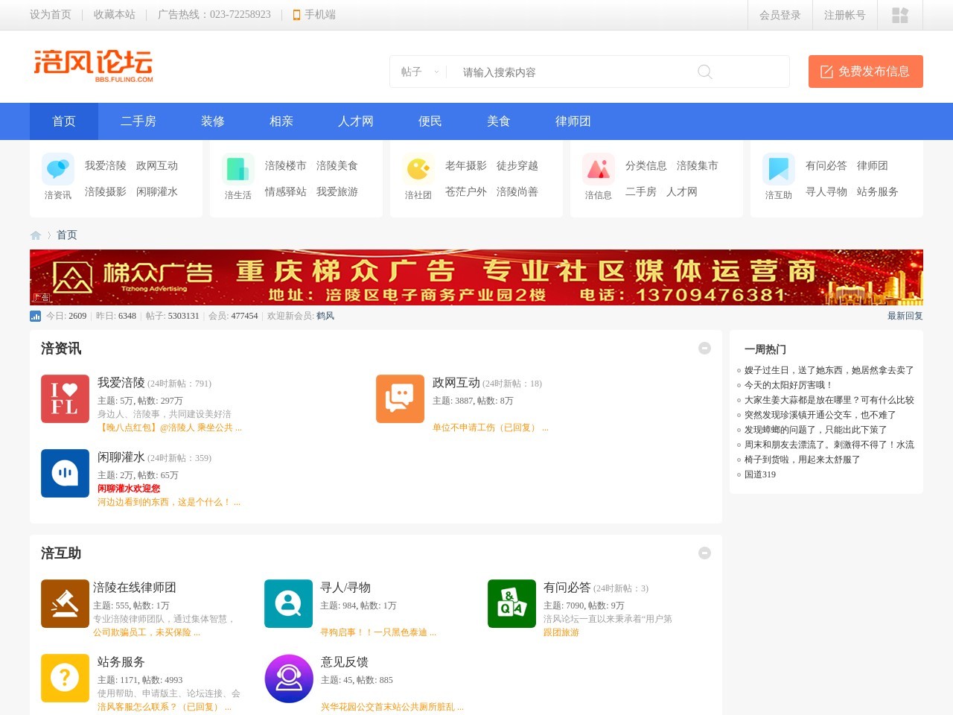Viewport: 953px width, 715px height.
Task: Click the 闲聊灌水 chat icon
Action: click(x=65, y=473)
